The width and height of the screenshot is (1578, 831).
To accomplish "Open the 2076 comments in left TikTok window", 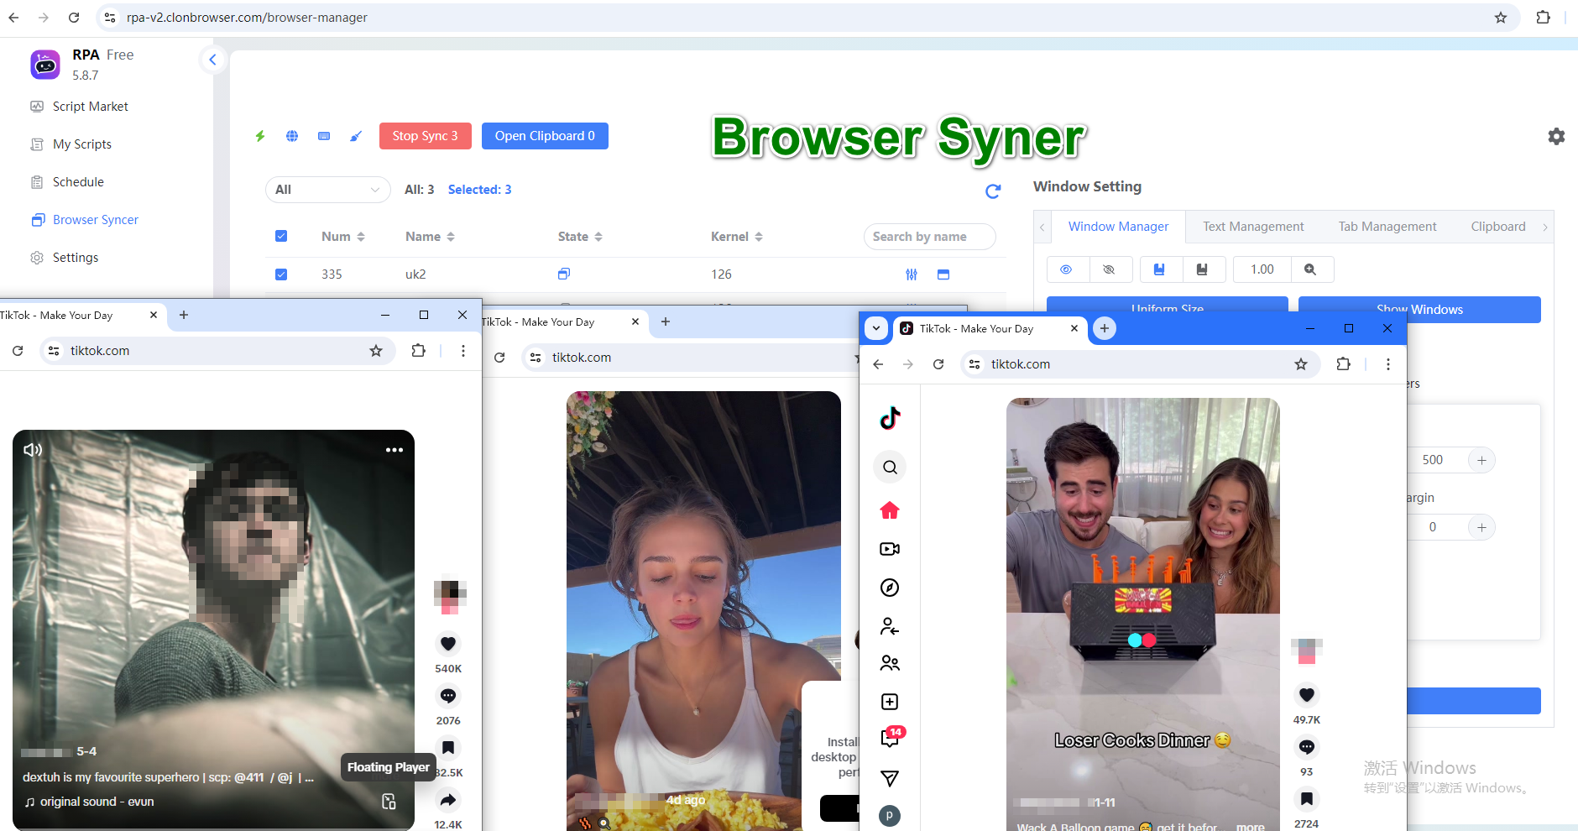I will coord(448,696).
